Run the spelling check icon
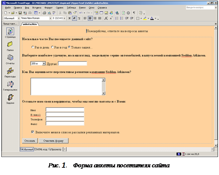 point(54,13)
